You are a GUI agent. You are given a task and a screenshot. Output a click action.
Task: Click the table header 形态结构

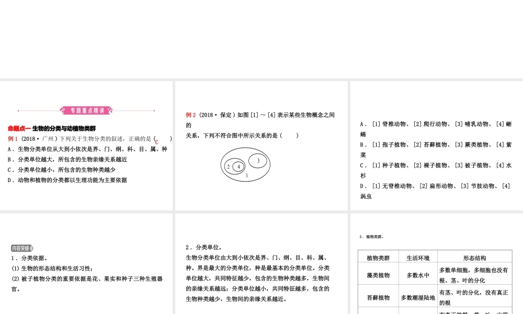pos(475,258)
